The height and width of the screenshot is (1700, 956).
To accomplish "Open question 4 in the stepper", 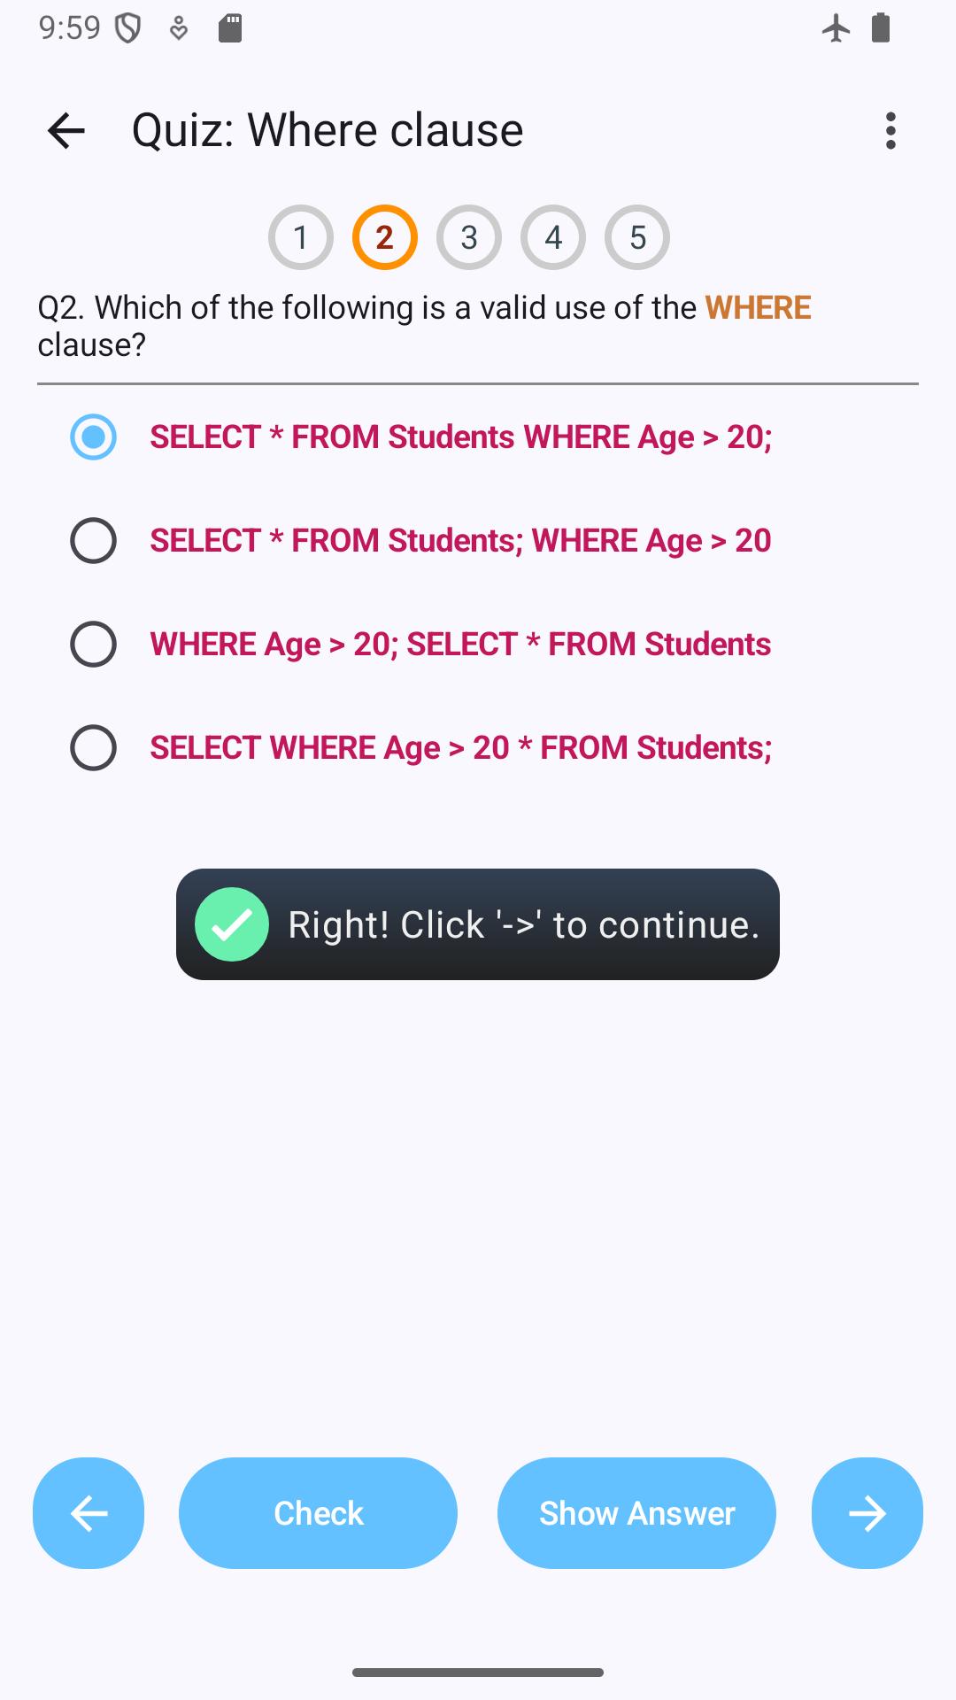I will (553, 237).
